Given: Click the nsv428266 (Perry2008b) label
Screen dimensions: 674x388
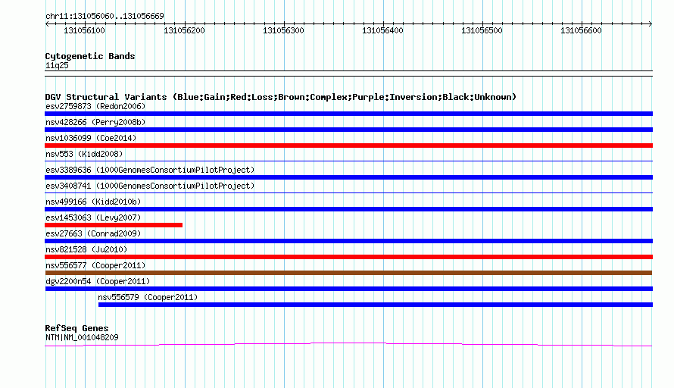Looking at the screenshot, I should pos(95,122).
